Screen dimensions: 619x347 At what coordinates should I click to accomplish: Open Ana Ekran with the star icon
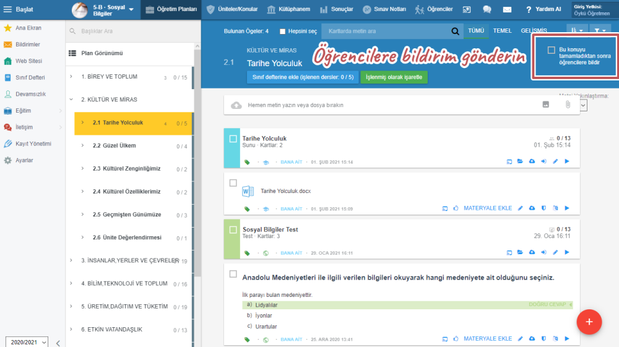tap(7, 28)
